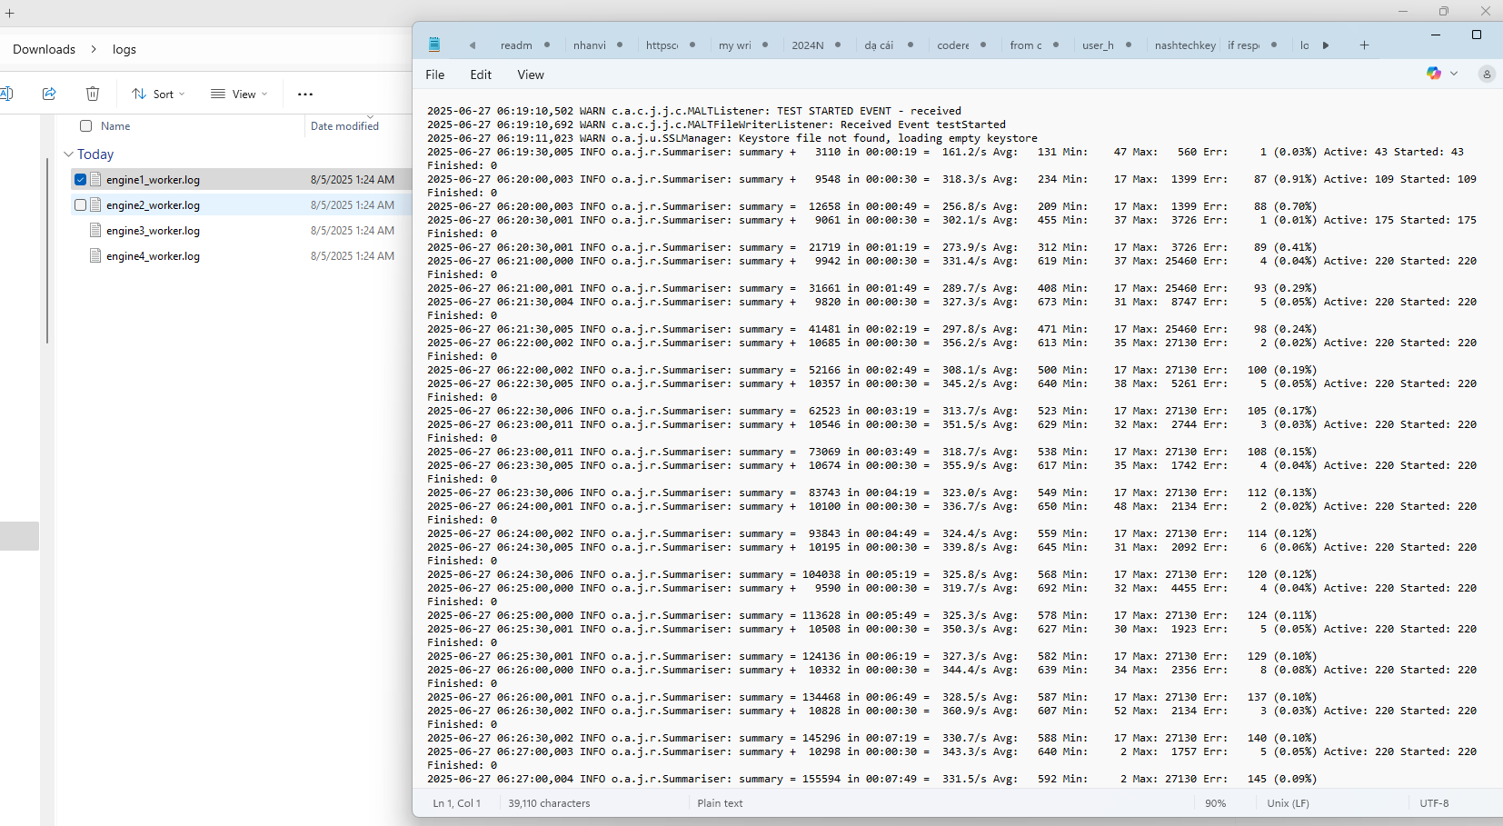This screenshot has height=826, width=1503.
Task: Open the See more (three dots) menu
Action: click(305, 94)
